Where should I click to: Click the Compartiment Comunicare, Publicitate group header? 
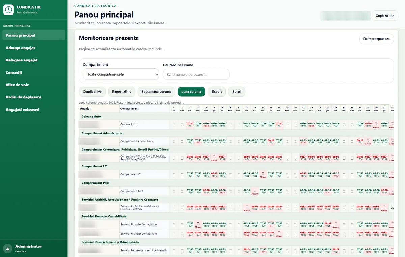(236, 150)
